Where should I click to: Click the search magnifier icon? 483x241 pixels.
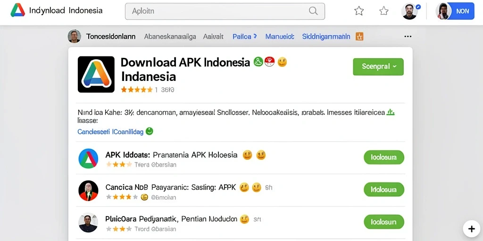pyautogui.click(x=313, y=11)
